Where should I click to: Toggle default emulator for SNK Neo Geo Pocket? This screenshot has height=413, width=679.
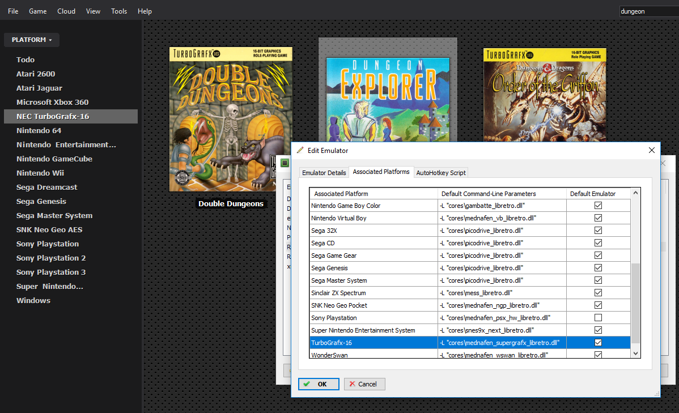(598, 305)
